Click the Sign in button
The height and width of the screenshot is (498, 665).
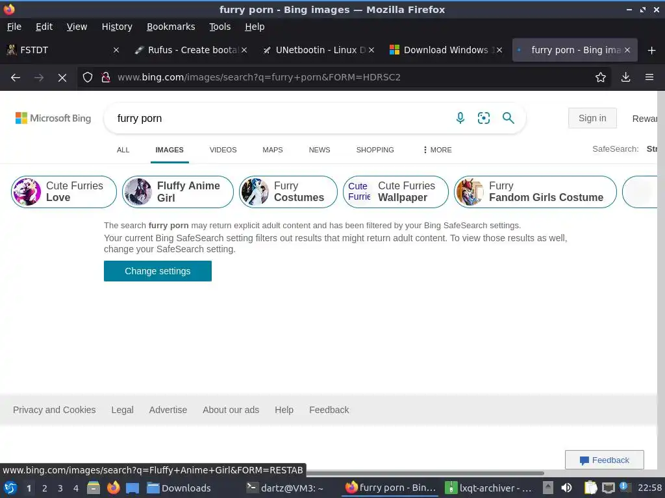(x=592, y=118)
